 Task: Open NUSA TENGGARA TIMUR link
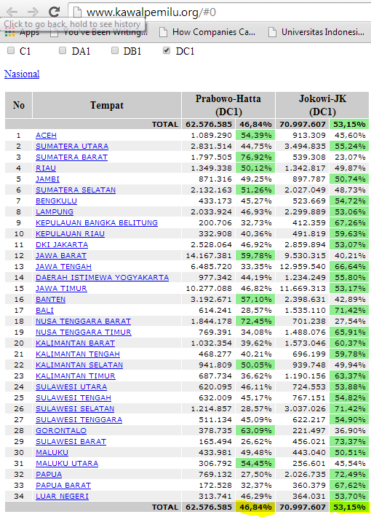pyautogui.click(x=83, y=332)
